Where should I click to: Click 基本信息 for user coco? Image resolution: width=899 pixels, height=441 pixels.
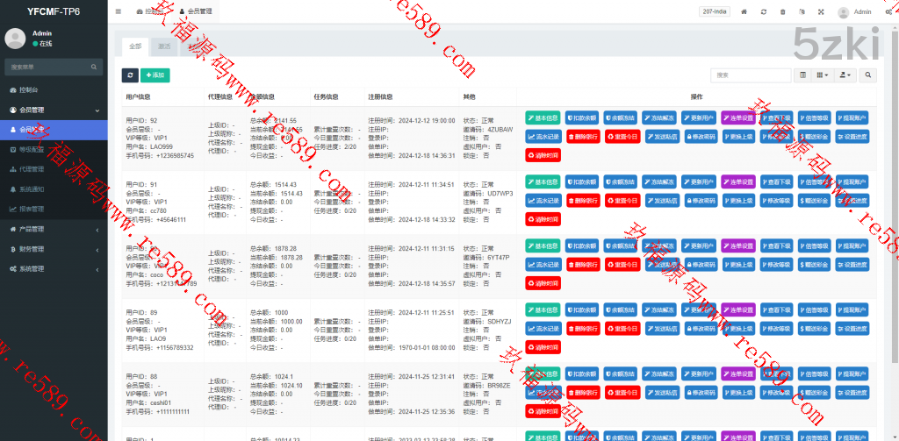(543, 246)
